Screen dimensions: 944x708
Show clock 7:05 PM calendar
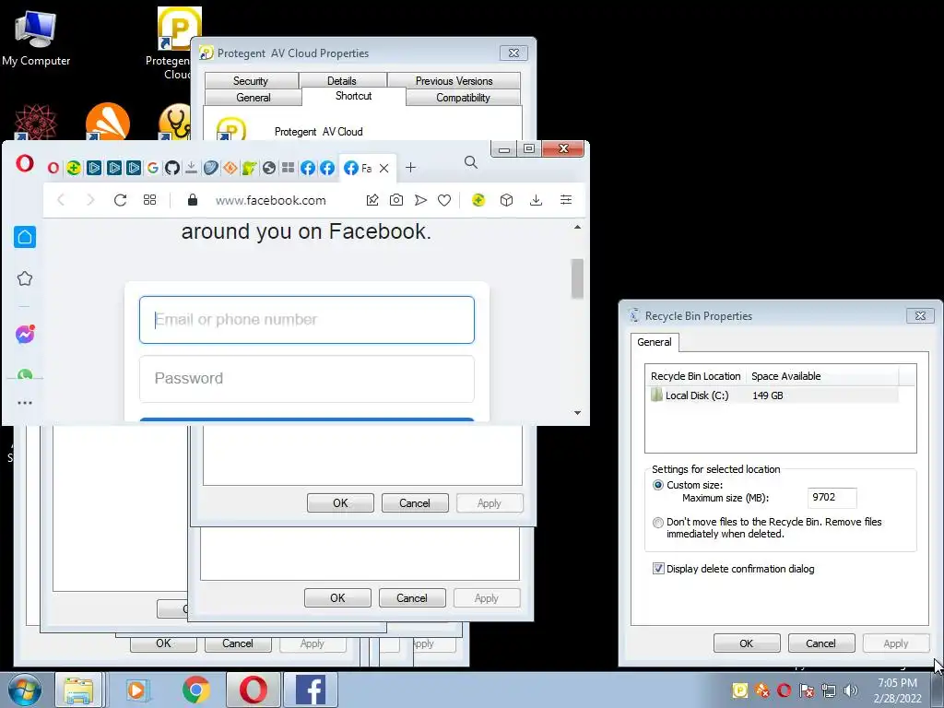coord(898,690)
